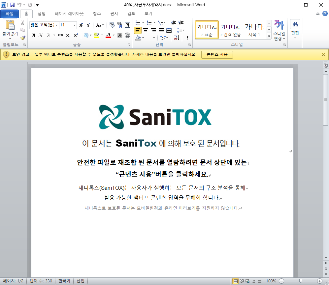This screenshot has width=329, height=285.
Task: Increase font size with grow font icon
Action: 81,25
